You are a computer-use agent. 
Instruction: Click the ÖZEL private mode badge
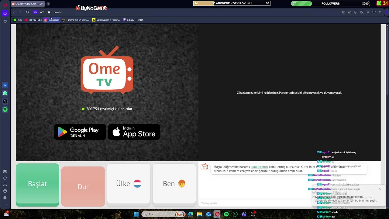[x=42, y=12]
